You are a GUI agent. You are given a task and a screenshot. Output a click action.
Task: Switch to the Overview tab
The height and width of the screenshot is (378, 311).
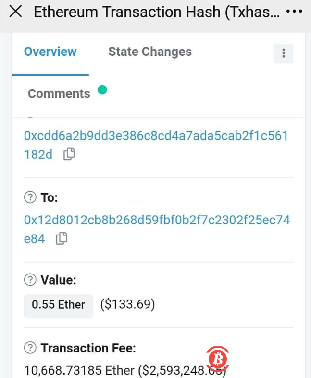(50, 52)
